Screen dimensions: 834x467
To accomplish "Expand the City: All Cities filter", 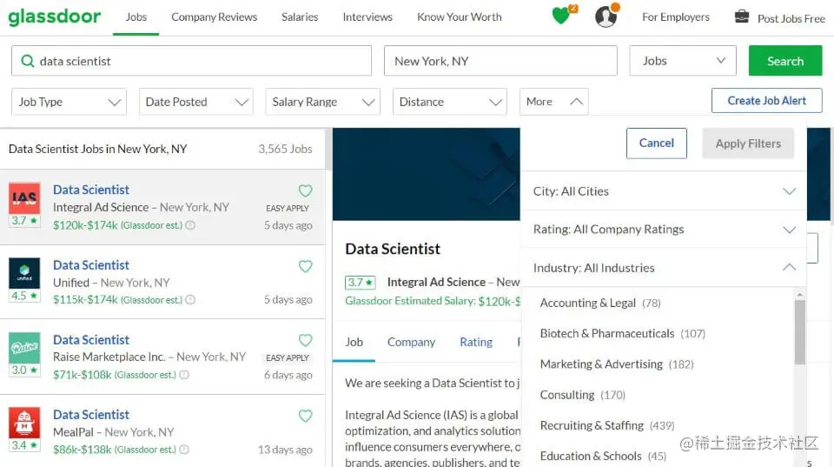I will 664,191.
